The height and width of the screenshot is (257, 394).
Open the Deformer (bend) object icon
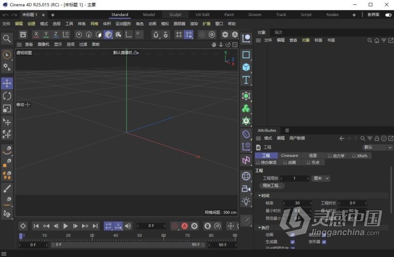pos(246,134)
